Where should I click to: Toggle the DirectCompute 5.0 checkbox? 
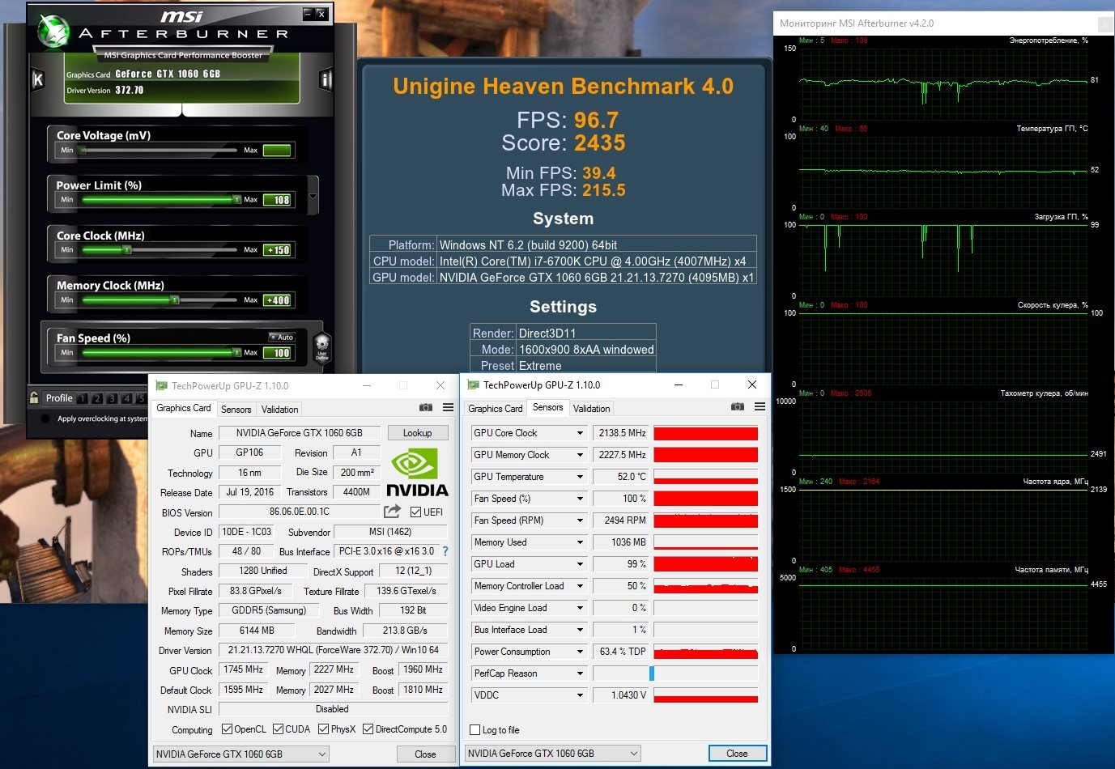click(368, 729)
